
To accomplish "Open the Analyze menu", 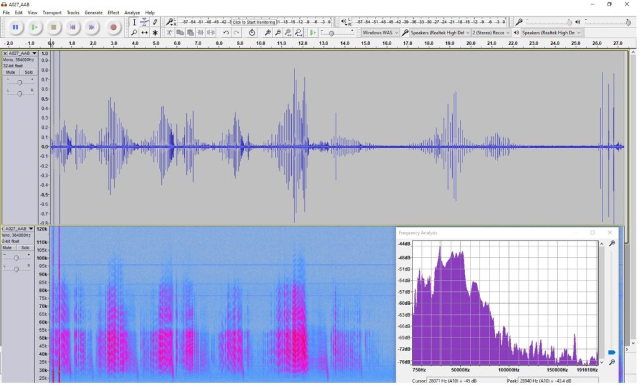I will tap(132, 12).
